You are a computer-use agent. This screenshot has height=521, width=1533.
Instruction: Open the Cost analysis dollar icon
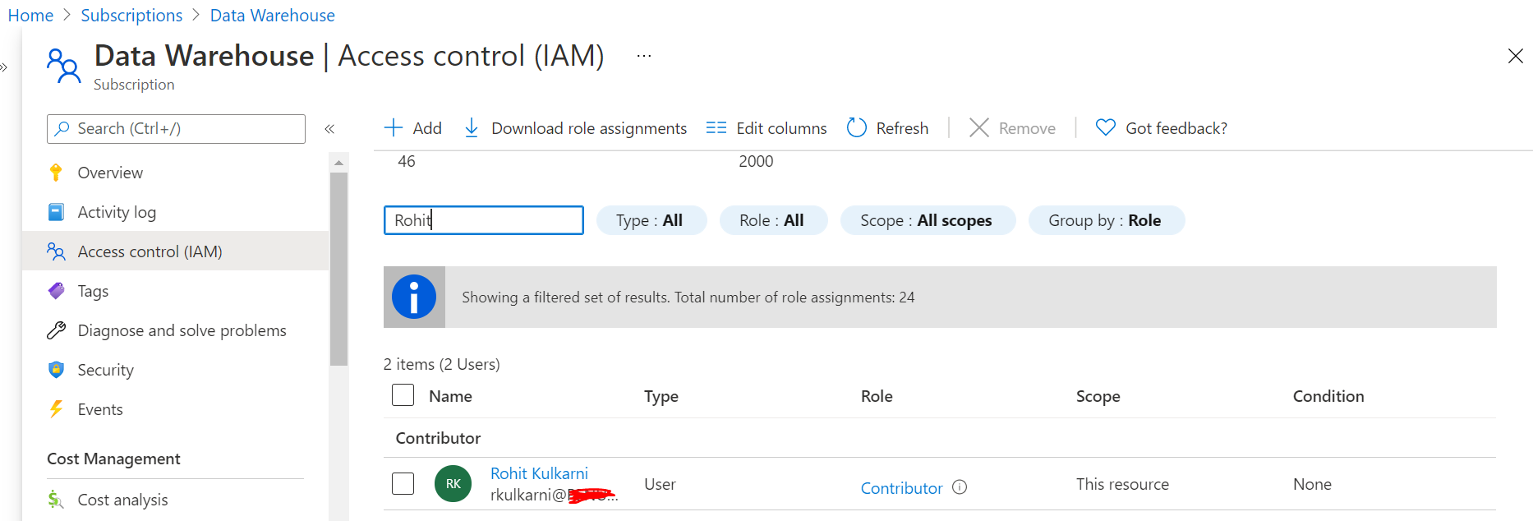click(x=56, y=500)
